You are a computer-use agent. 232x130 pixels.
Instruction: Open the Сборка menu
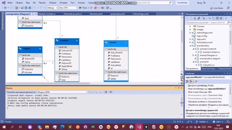(x=53, y=3)
